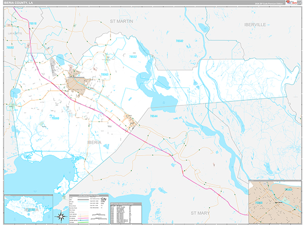Click the pink highway line in legend
The height and width of the screenshot is (225, 304).
pos(84,218)
